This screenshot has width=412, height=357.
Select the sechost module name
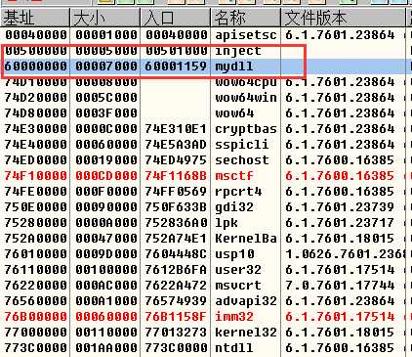click(242, 160)
